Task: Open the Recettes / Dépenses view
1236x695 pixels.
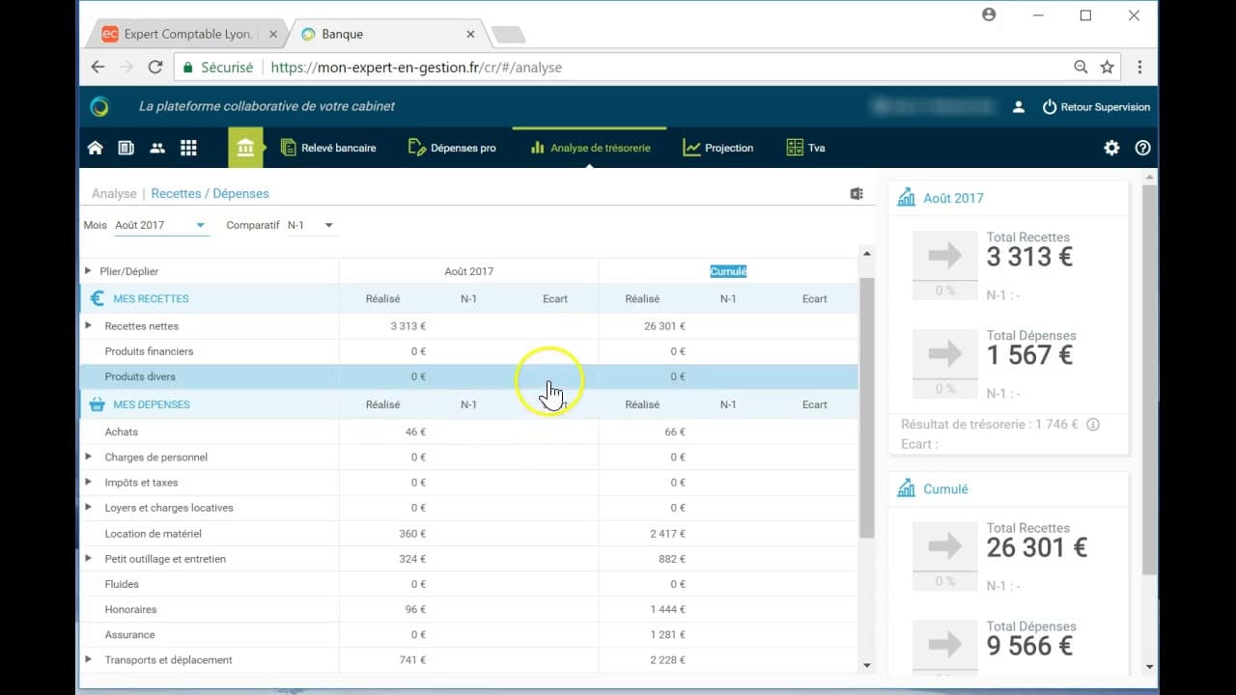Action: (210, 193)
